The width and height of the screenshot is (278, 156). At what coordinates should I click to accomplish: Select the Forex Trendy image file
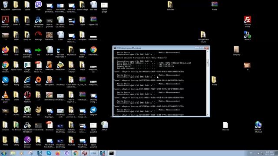pyautogui.click(x=38, y=126)
